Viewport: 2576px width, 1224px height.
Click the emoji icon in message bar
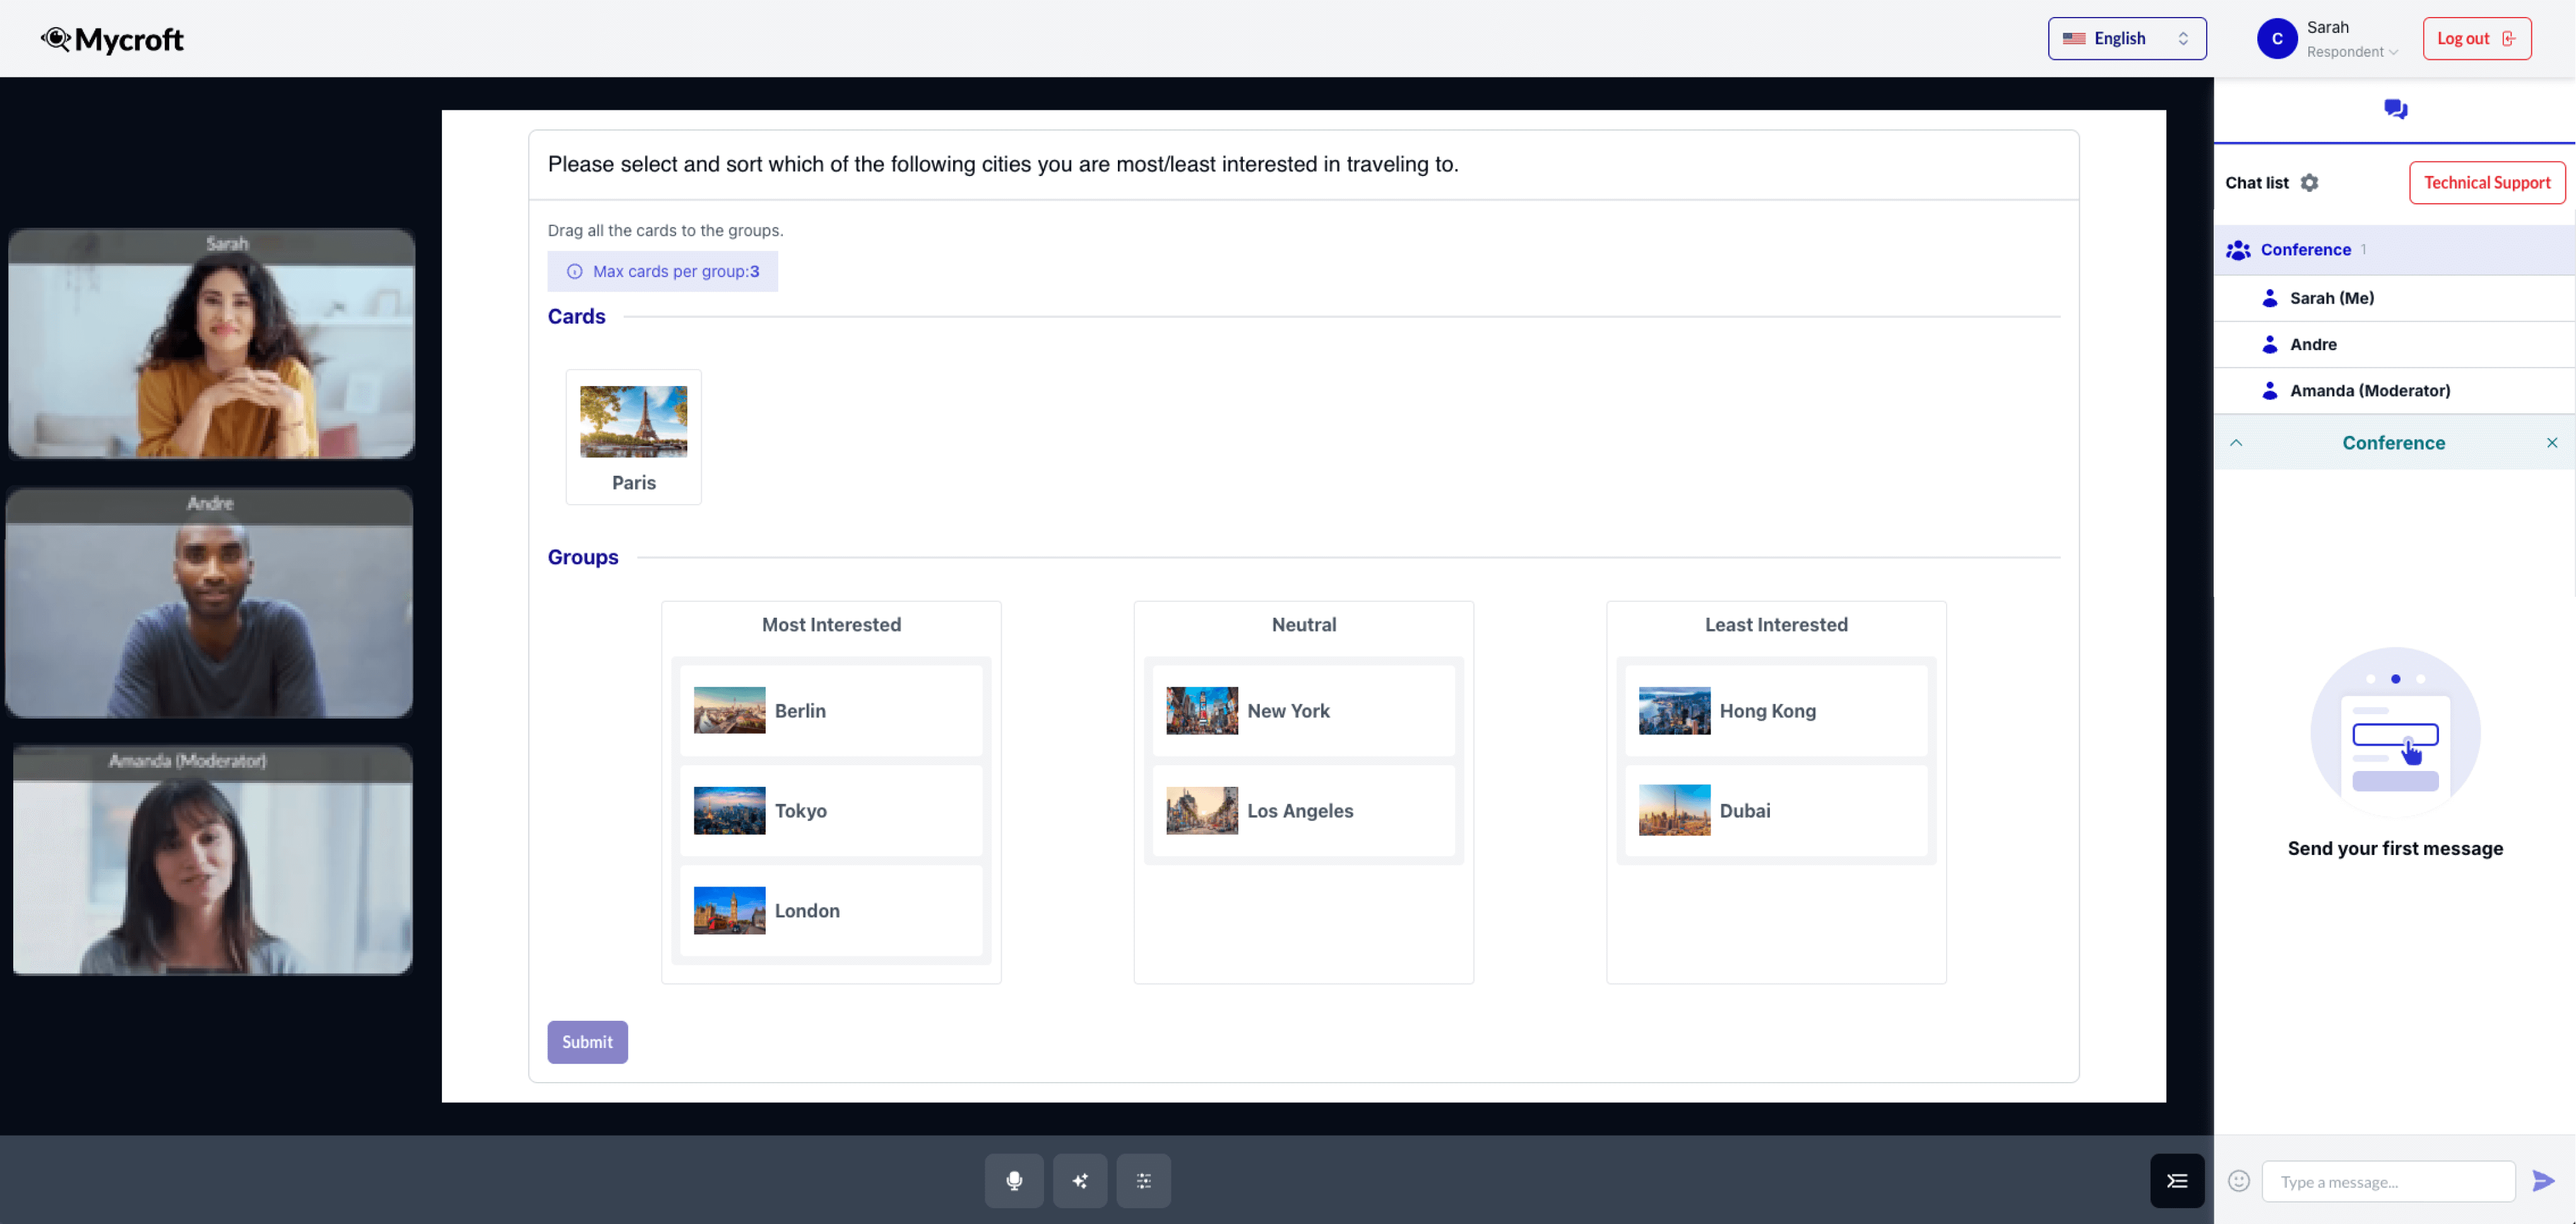[x=2239, y=1181]
